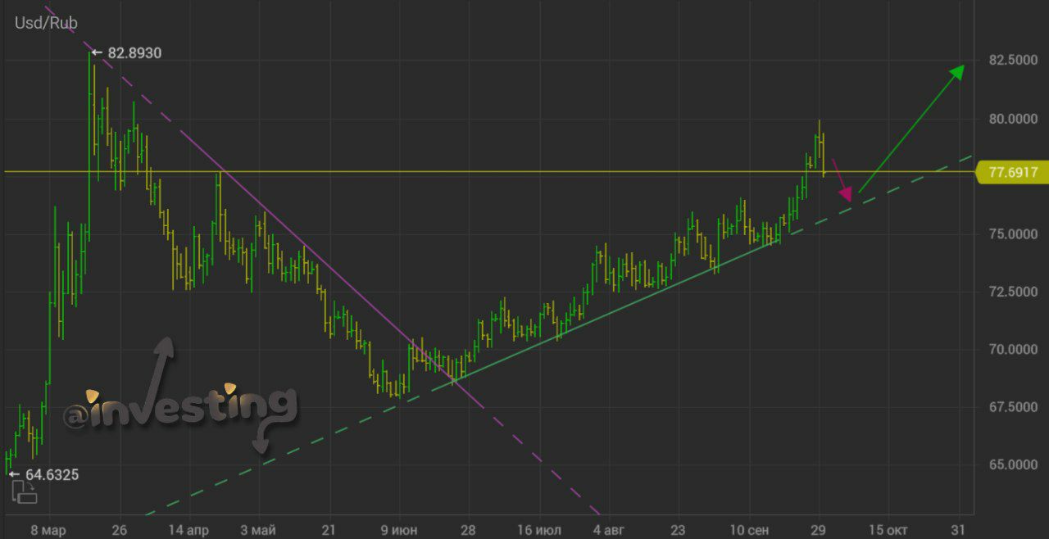Click the 8 мар date label
This screenshot has height=539, width=1049.
coord(48,530)
